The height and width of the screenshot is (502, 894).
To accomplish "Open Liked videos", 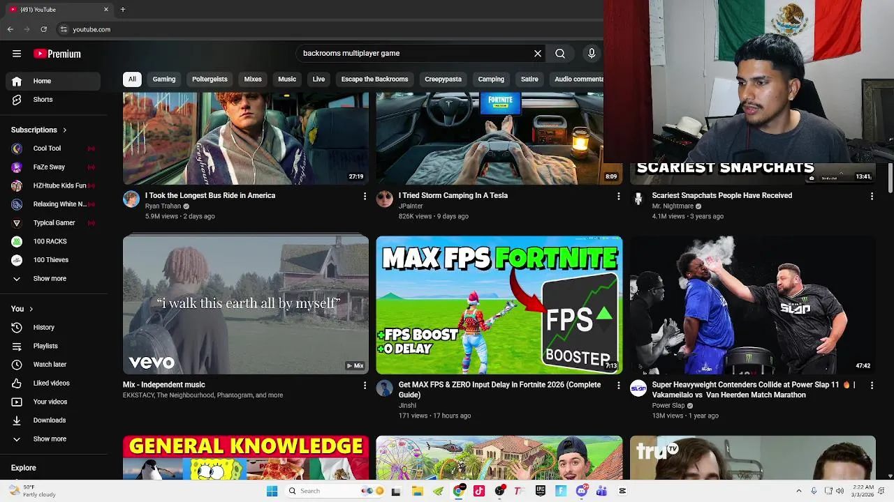I will pos(53,383).
